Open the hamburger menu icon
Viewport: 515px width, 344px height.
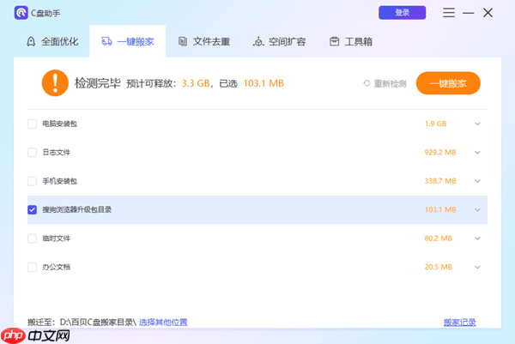[x=449, y=13]
